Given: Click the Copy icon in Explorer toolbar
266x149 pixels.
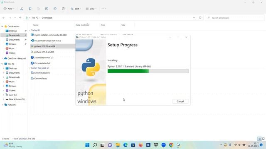Looking at the screenshot, I should [30, 9].
